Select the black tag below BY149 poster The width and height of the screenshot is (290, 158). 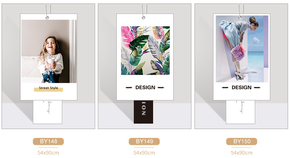click(143, 112)
